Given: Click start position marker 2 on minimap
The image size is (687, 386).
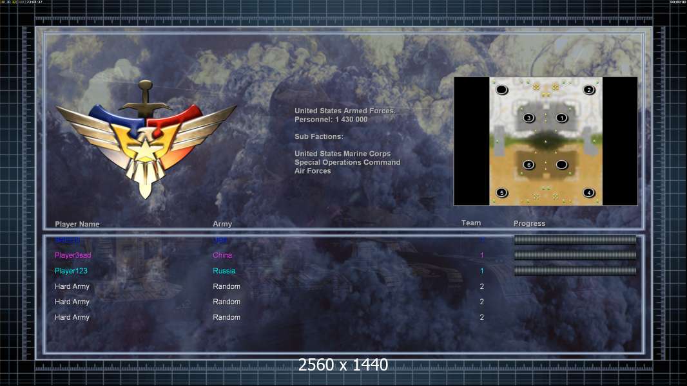Looking at the screenshot, I should (x=589, y=89).
